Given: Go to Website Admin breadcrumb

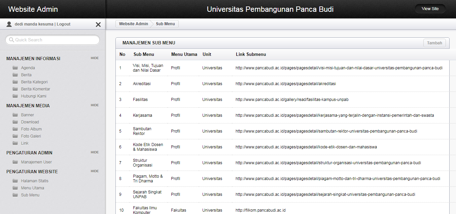Looking at the screenshot, I should point(133,24).
